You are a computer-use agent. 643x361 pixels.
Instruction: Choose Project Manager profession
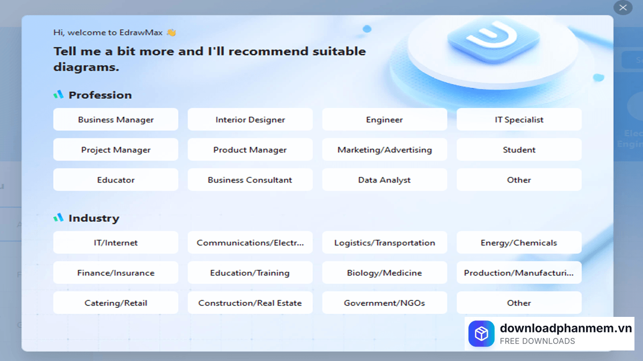pyautogui.click(x=116, y=149)
